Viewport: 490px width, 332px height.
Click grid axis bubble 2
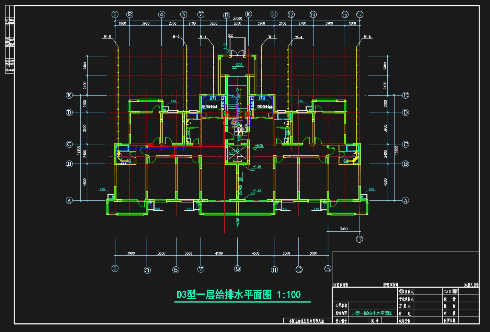[x=129, y=14]
